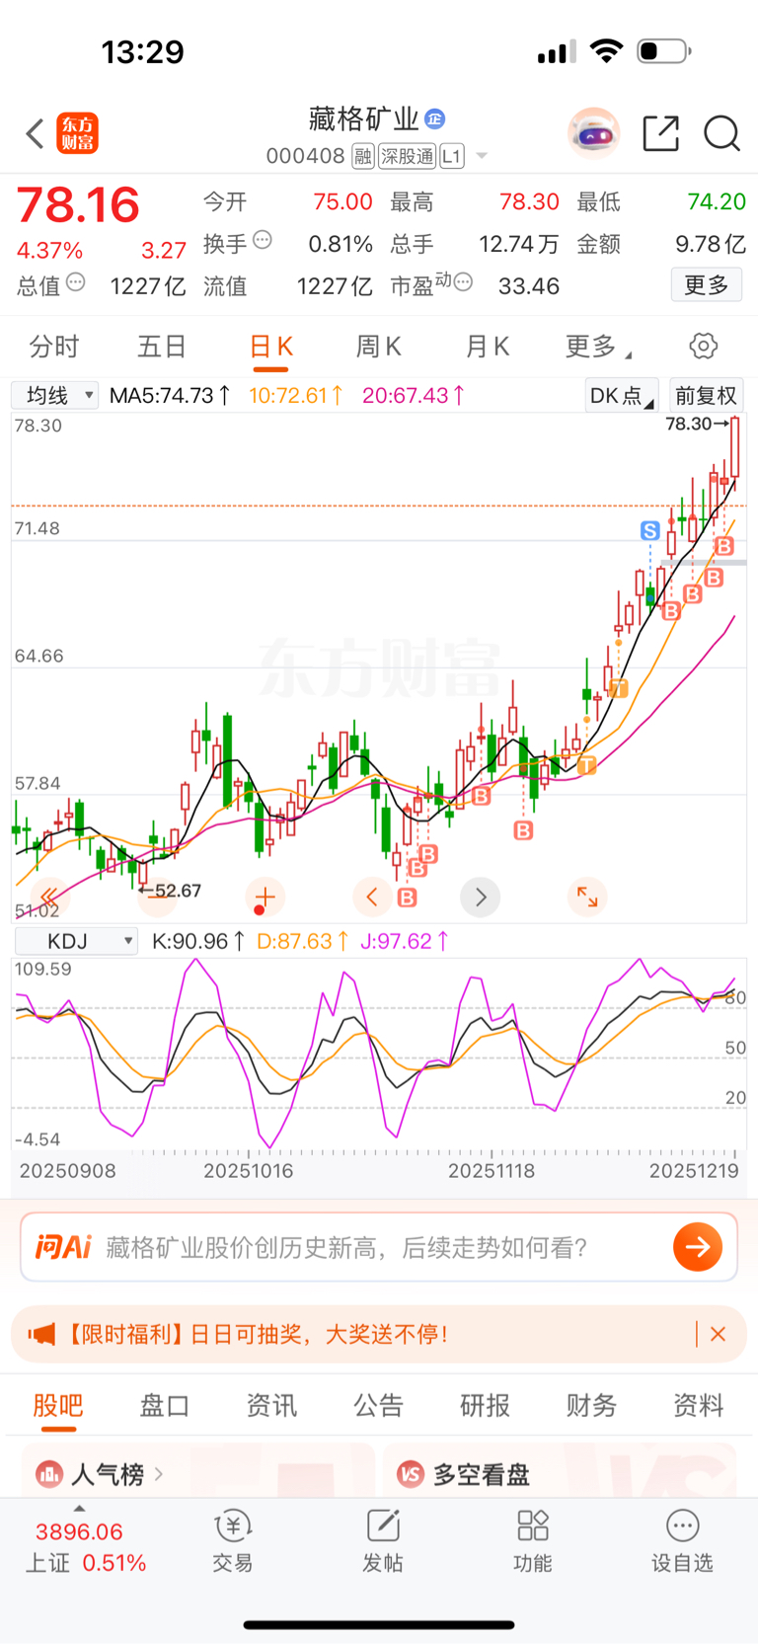This screenshot has width=758, height=1644.
Task: Open the 公告 tab
Action: (x=378, y=1405)
